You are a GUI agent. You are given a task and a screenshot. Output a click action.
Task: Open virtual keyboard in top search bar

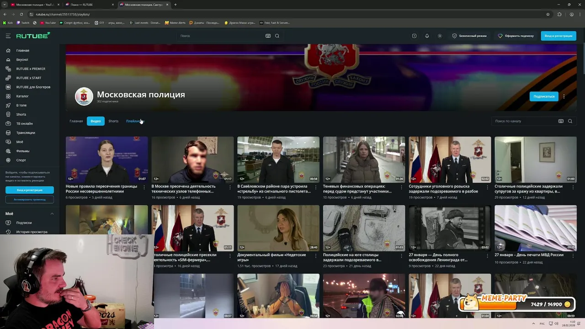(x=268, y=36)
